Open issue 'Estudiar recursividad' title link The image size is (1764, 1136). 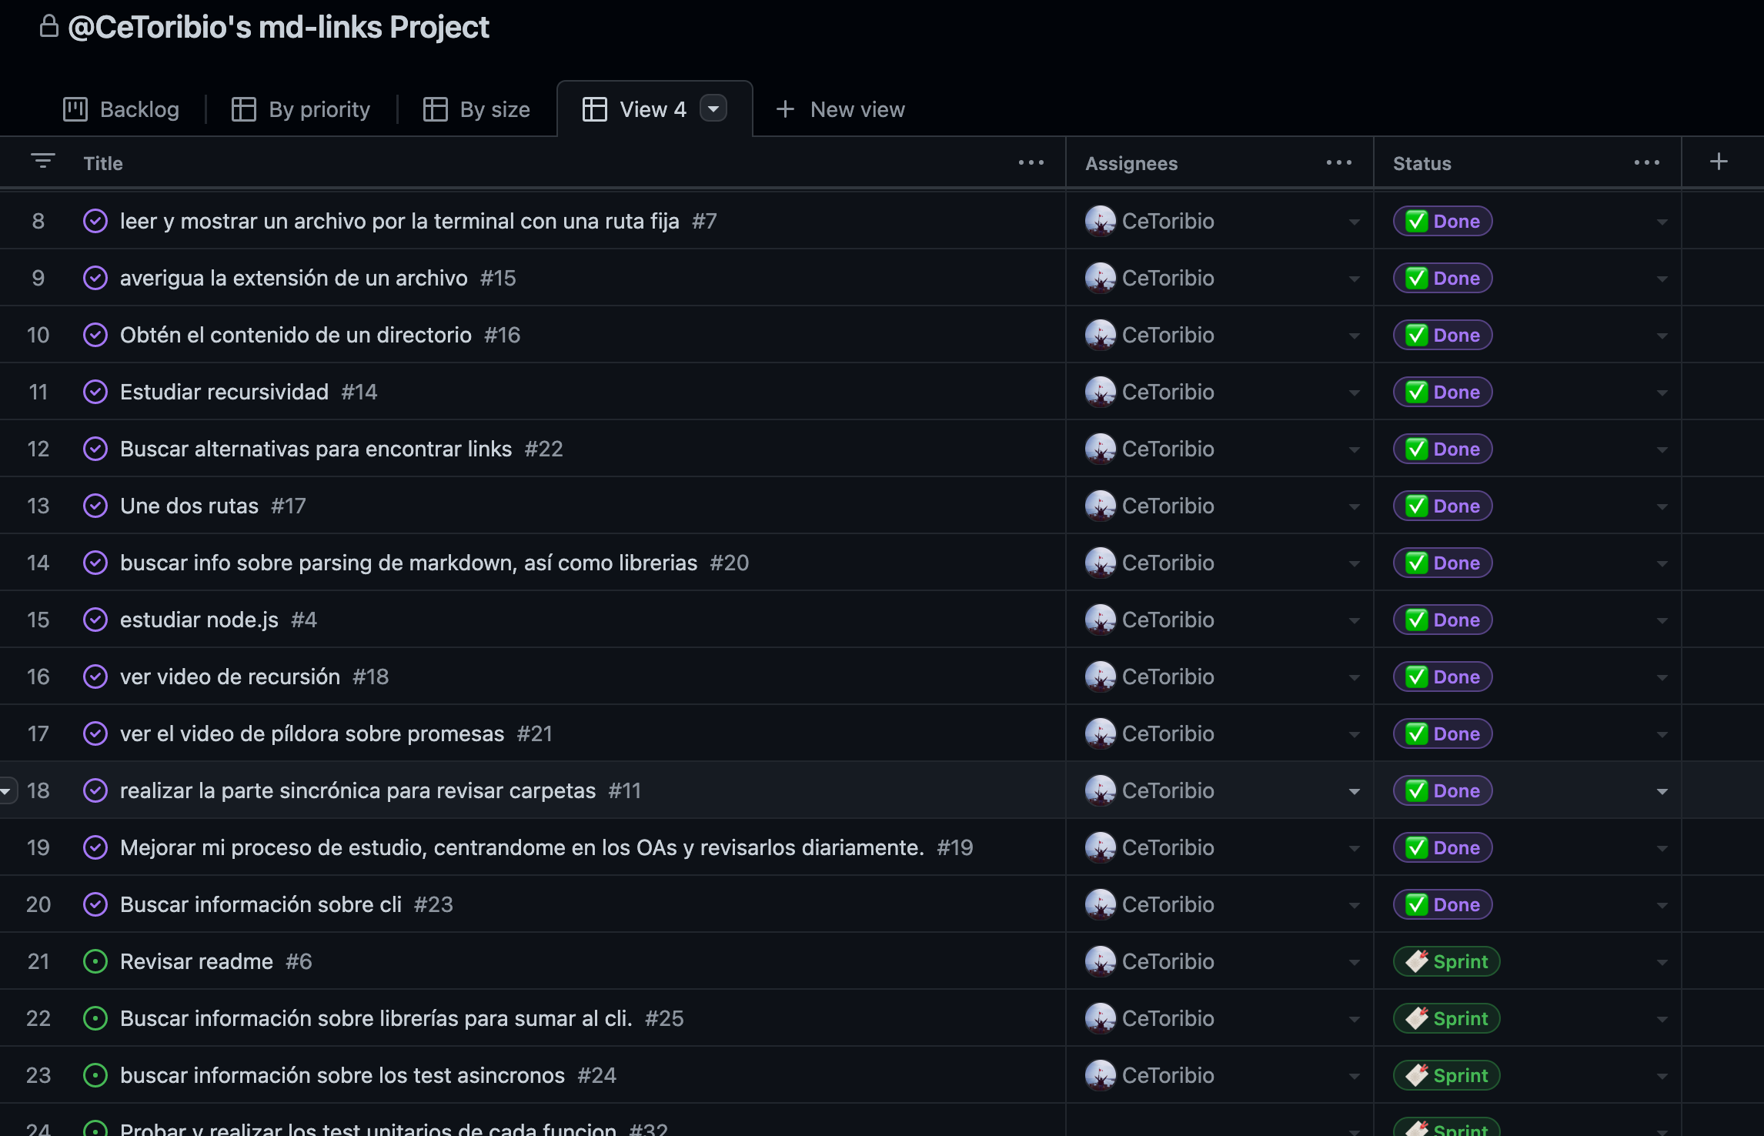[x=224, y=393]
